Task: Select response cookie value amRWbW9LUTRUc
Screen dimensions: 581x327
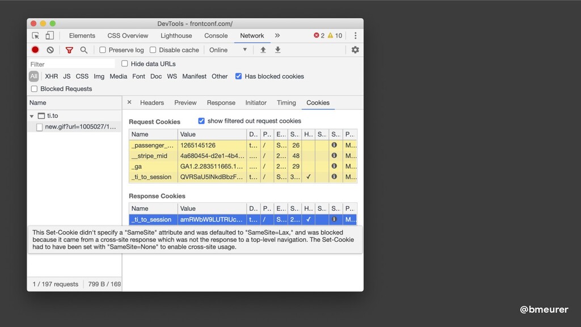Action: tap(212, 220)
